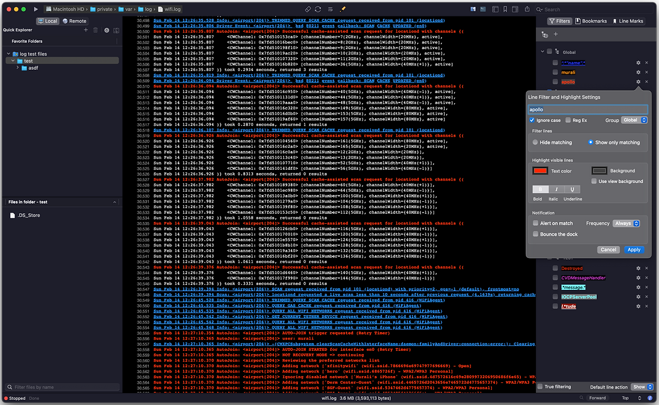
Task: Enable the apollo filter checkbox
Action: pos(555,82)
